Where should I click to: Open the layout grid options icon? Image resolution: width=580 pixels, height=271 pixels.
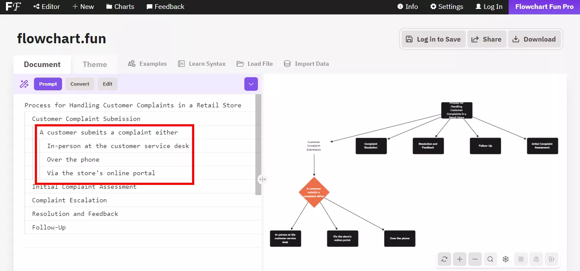[x=521, y=259]
